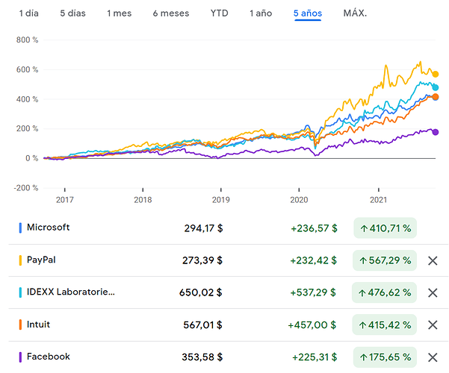
Task: Click Intuit change +457,00 $
Action: [x=312, y=325]
